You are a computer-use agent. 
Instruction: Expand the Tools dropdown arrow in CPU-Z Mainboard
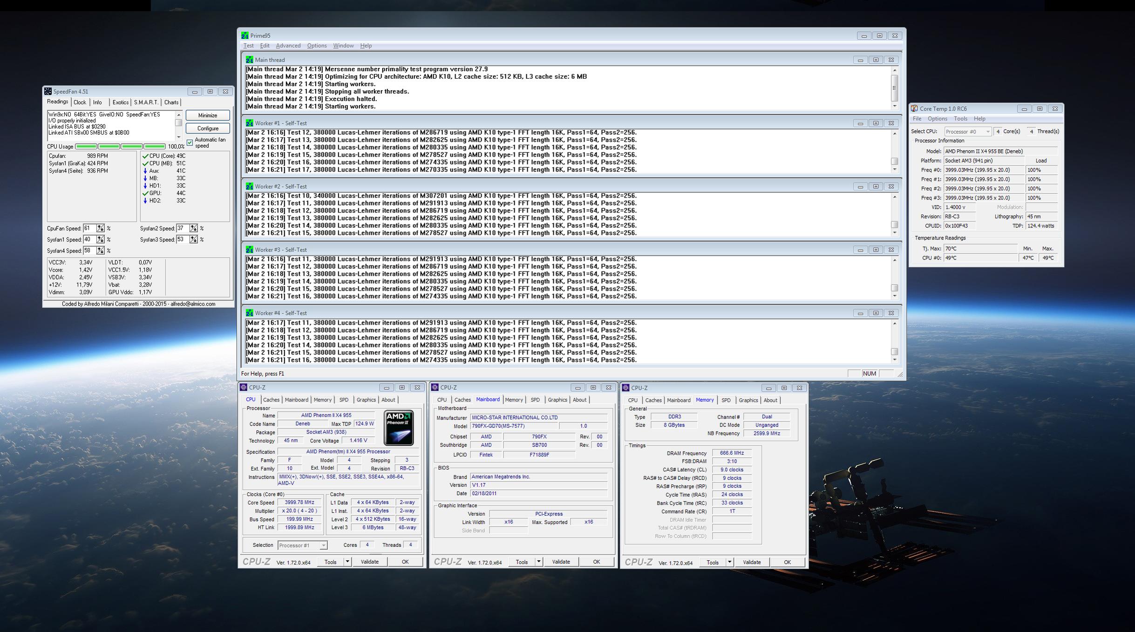[538, 562]
